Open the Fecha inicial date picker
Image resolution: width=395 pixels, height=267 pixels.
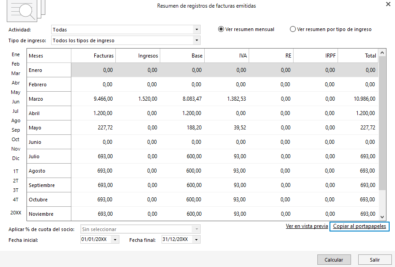pos(115,240)
